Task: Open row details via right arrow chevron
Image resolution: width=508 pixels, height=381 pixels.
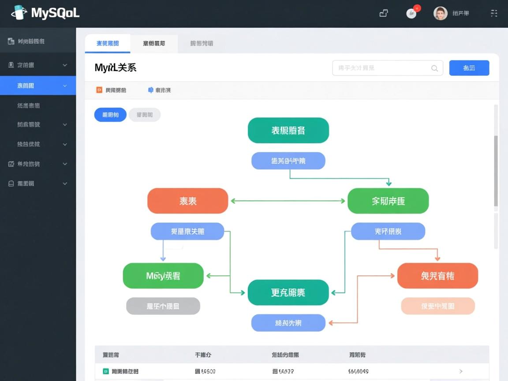Action: 460,371
